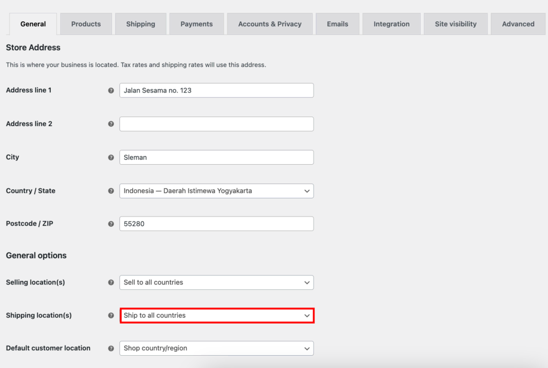Click help icon for Postcode / ZIP
The width and height of the screenshot is (548, 368).
coord(111,224)
